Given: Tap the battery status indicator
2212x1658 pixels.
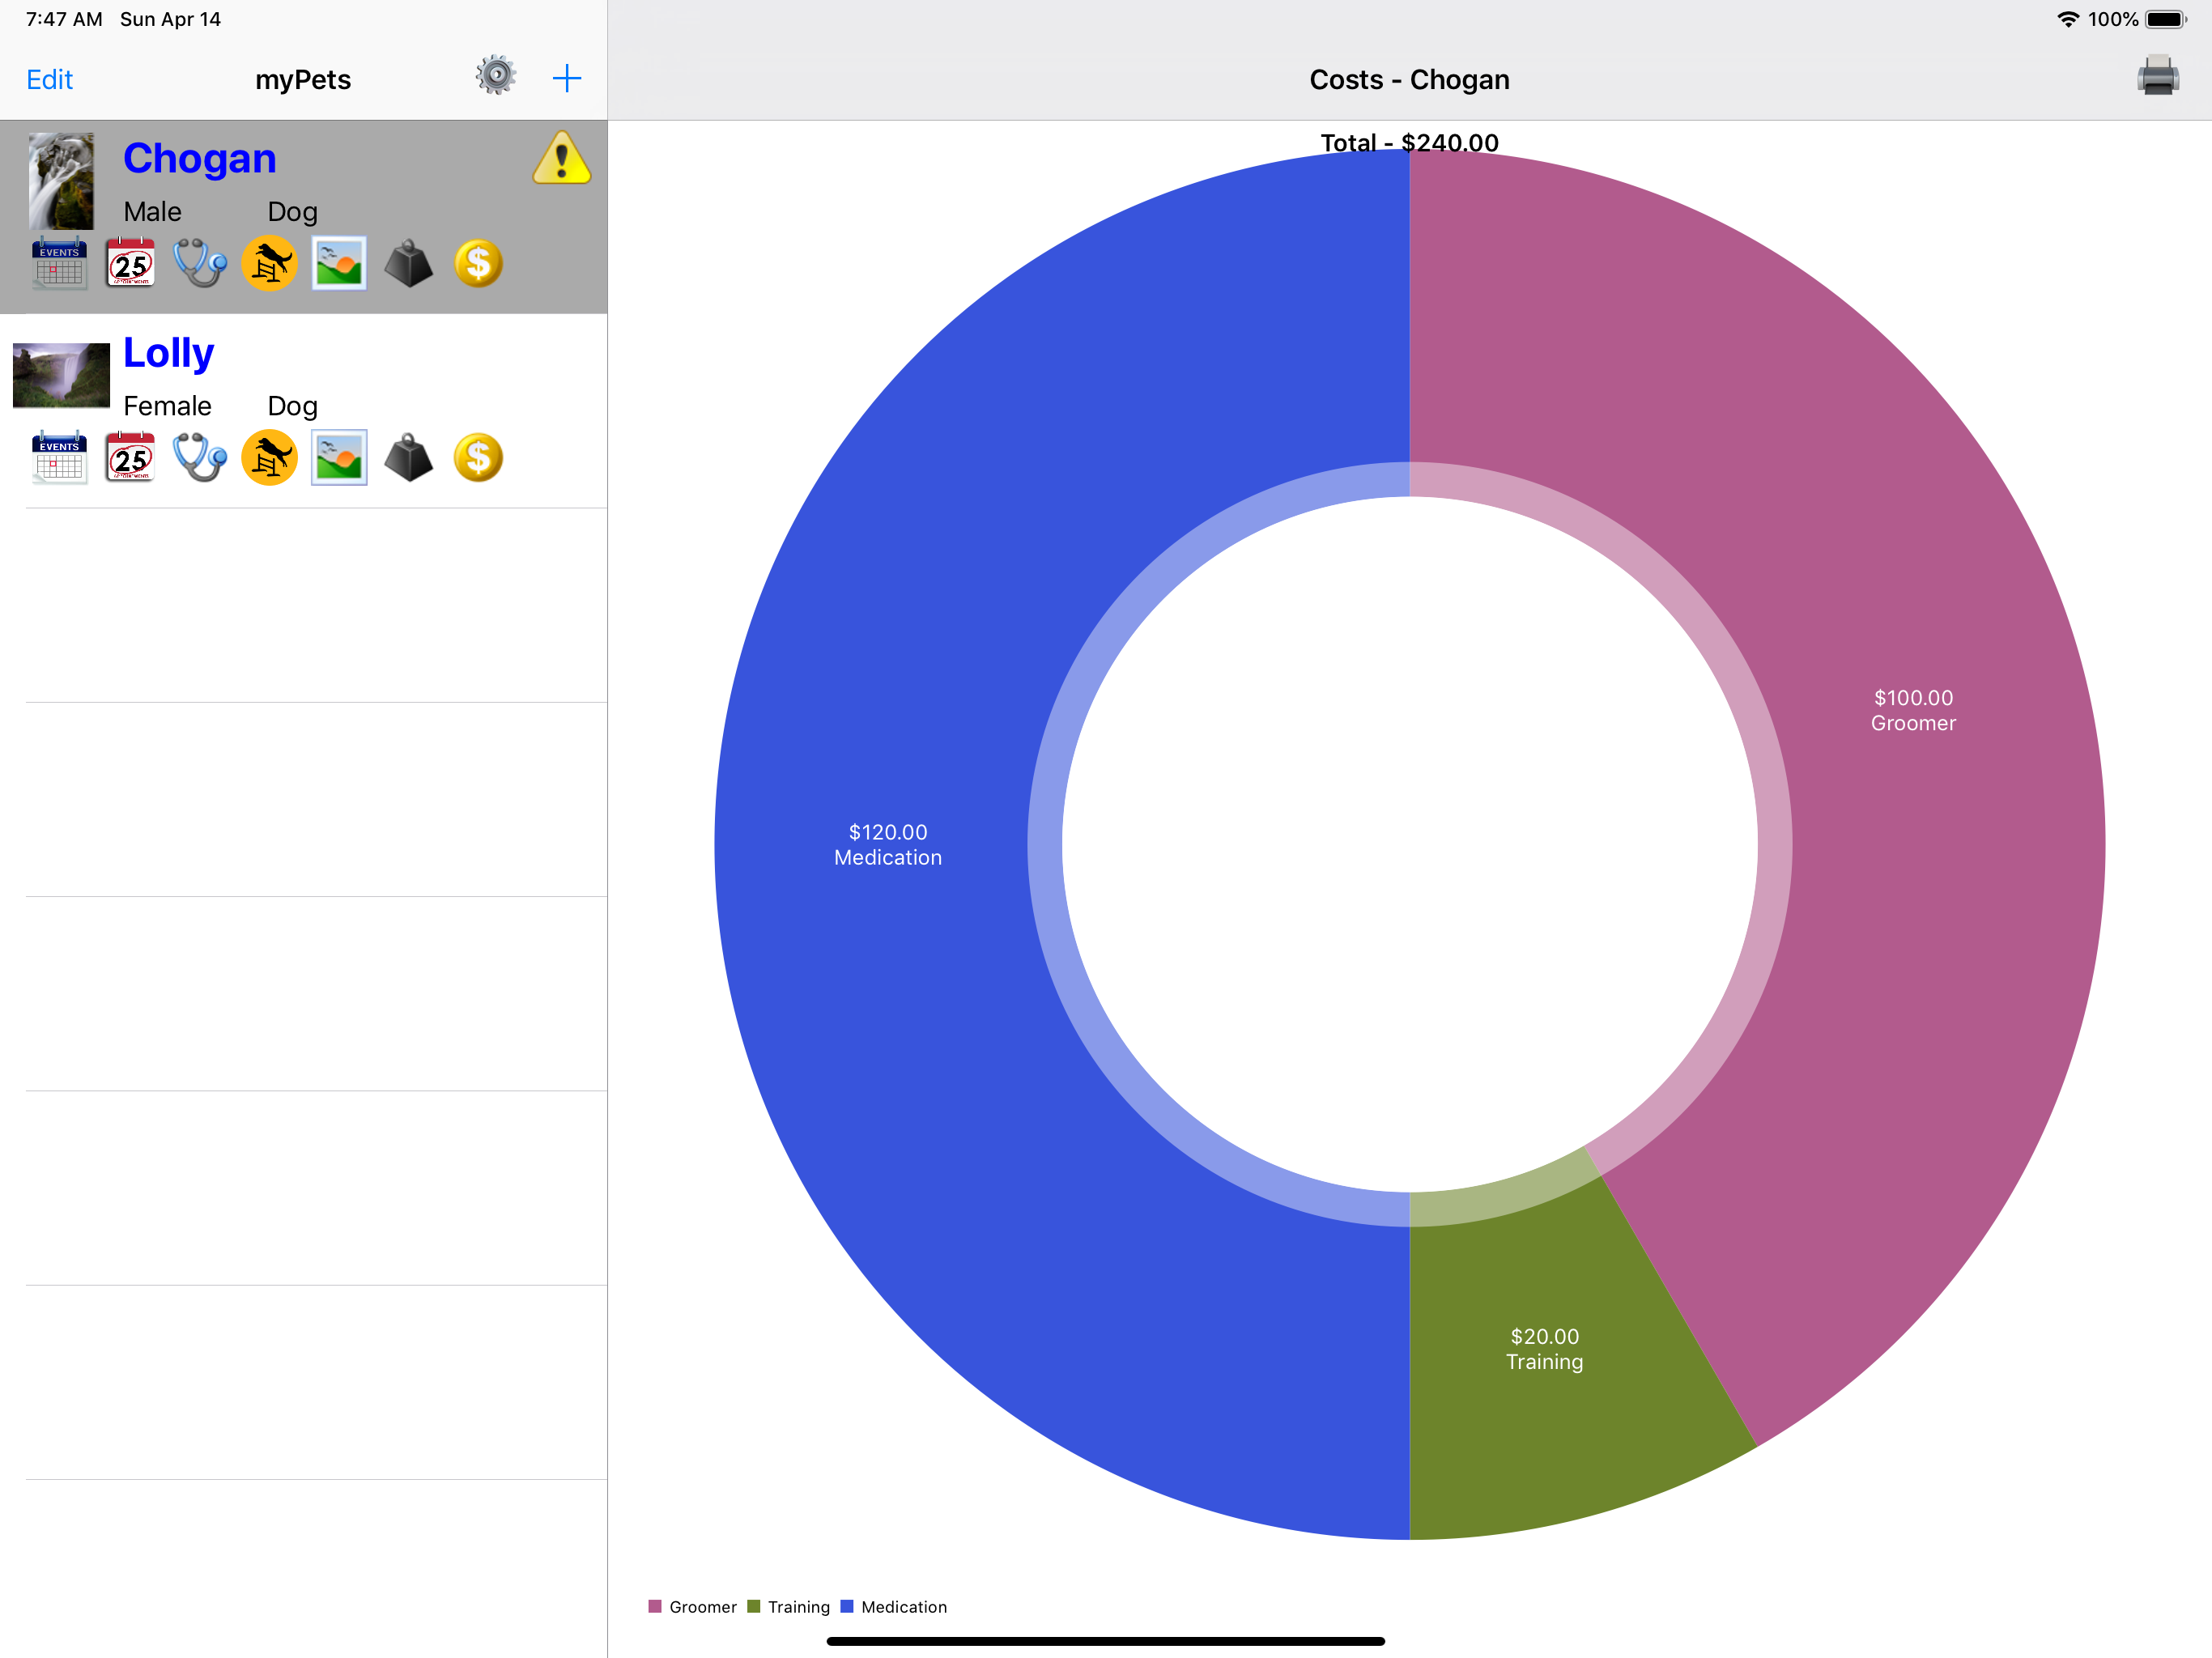Looking at the screenshot, I should (x=2166, y=19).
